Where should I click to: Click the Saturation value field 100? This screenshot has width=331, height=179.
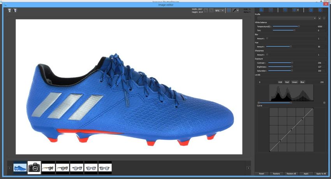pos(321,71)
